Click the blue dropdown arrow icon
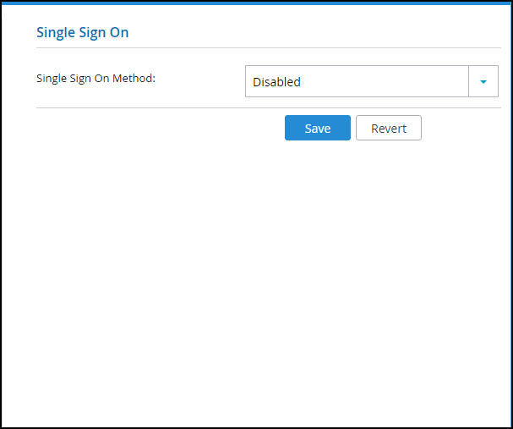 click(x=483, y=82)
